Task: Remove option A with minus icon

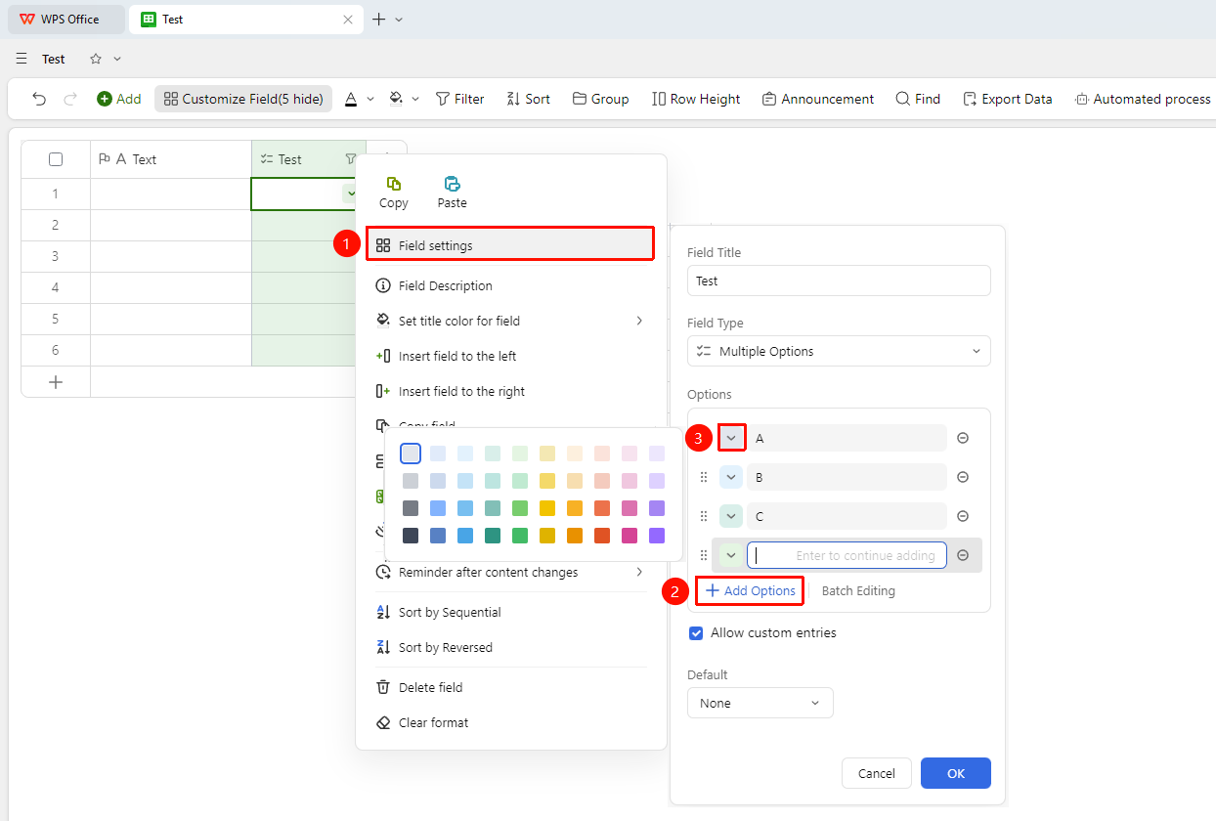Action: [963, 438]
